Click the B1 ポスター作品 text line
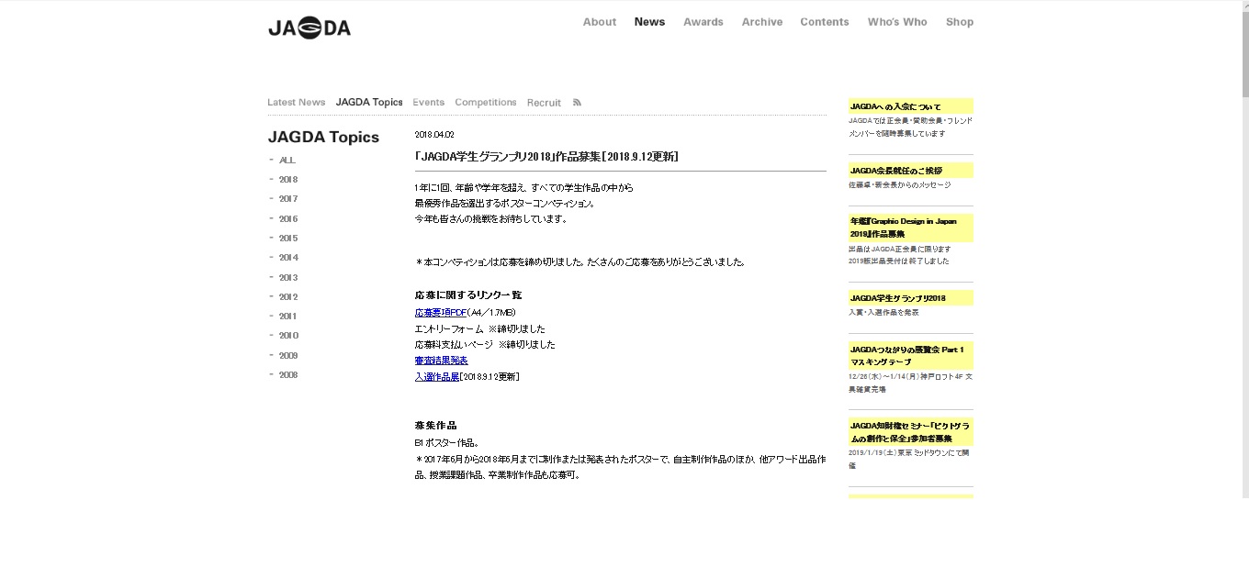The width and height of the screenshot is (1249, 578). [447, 442]
